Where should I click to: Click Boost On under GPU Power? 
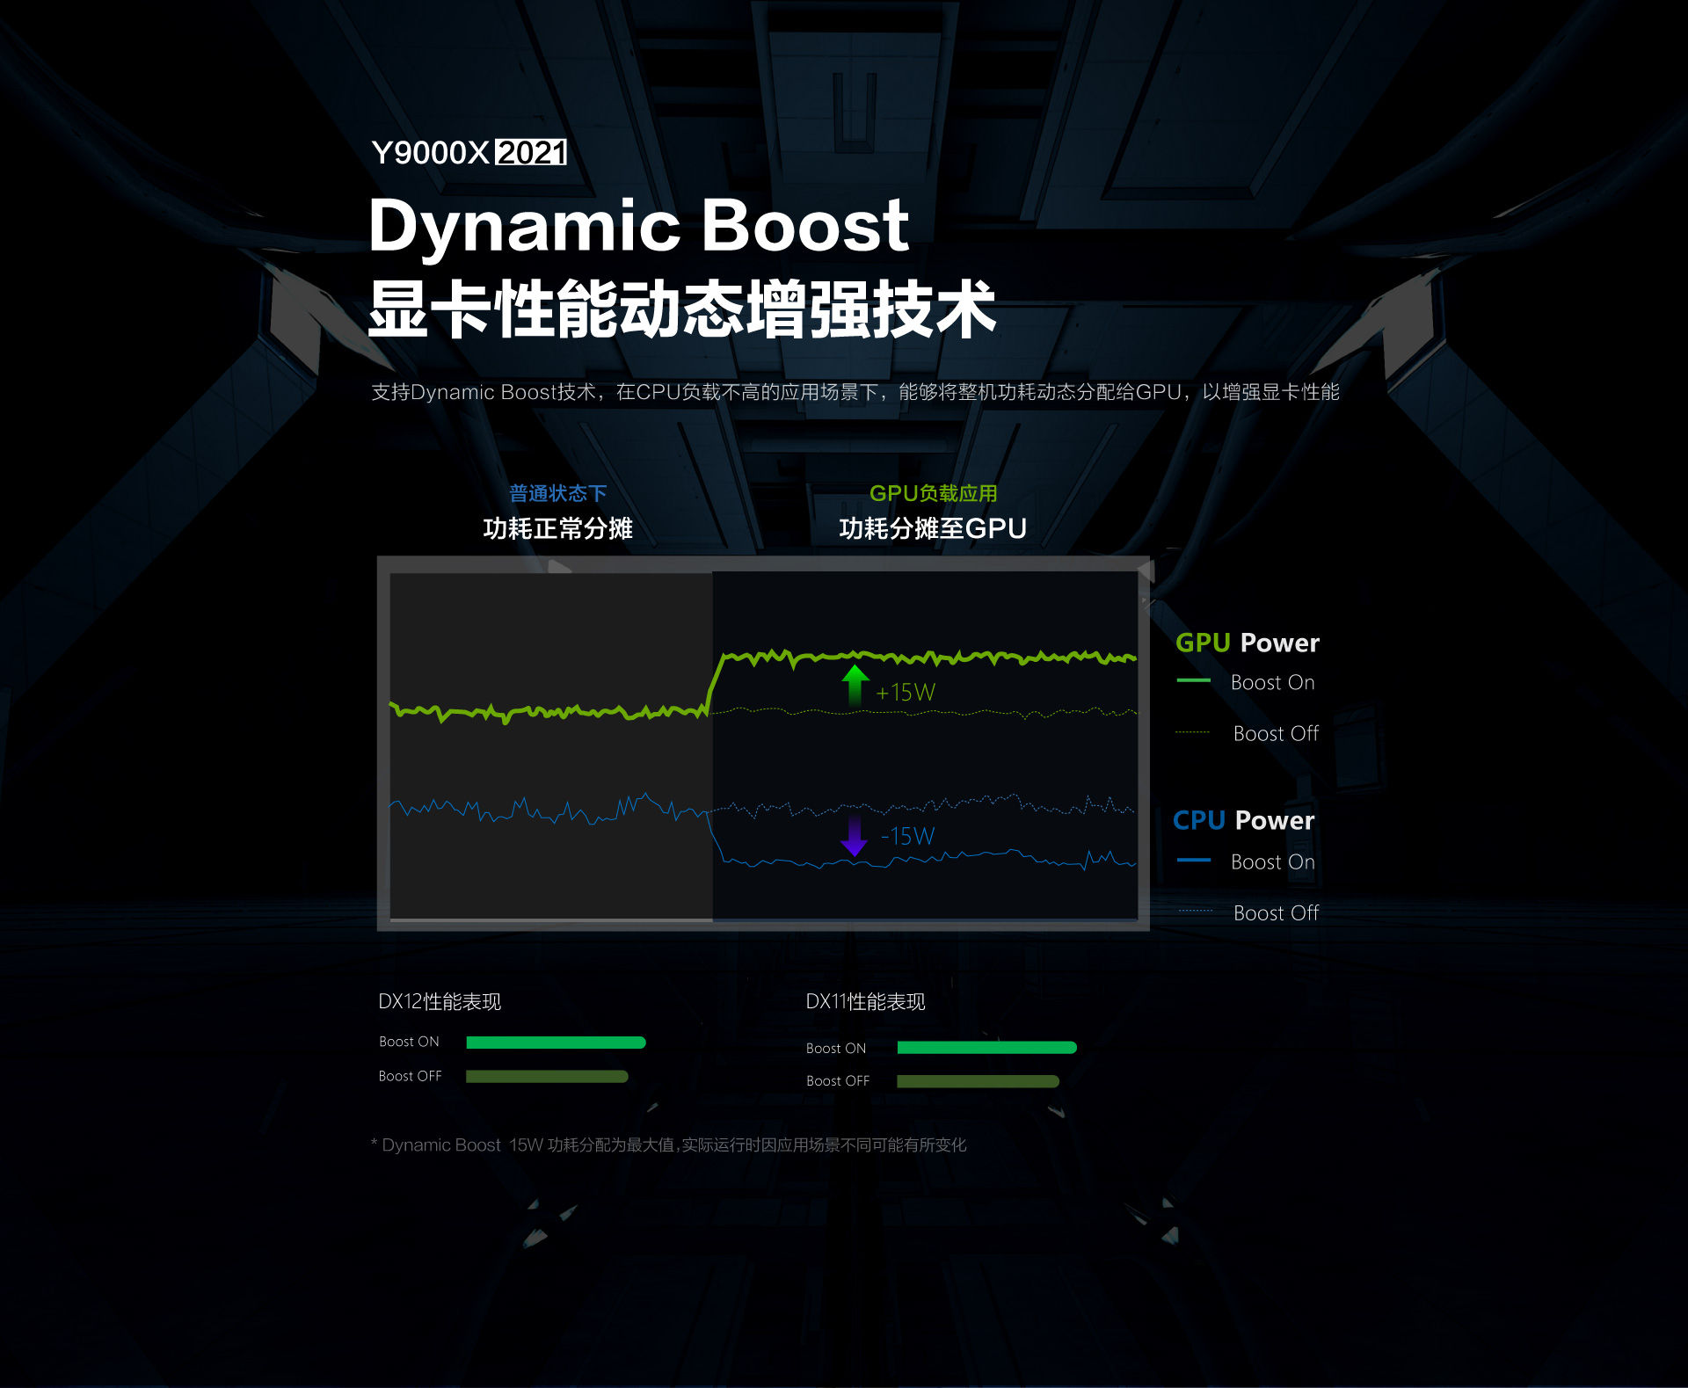pyautogui.click(x=1273, y=682)
